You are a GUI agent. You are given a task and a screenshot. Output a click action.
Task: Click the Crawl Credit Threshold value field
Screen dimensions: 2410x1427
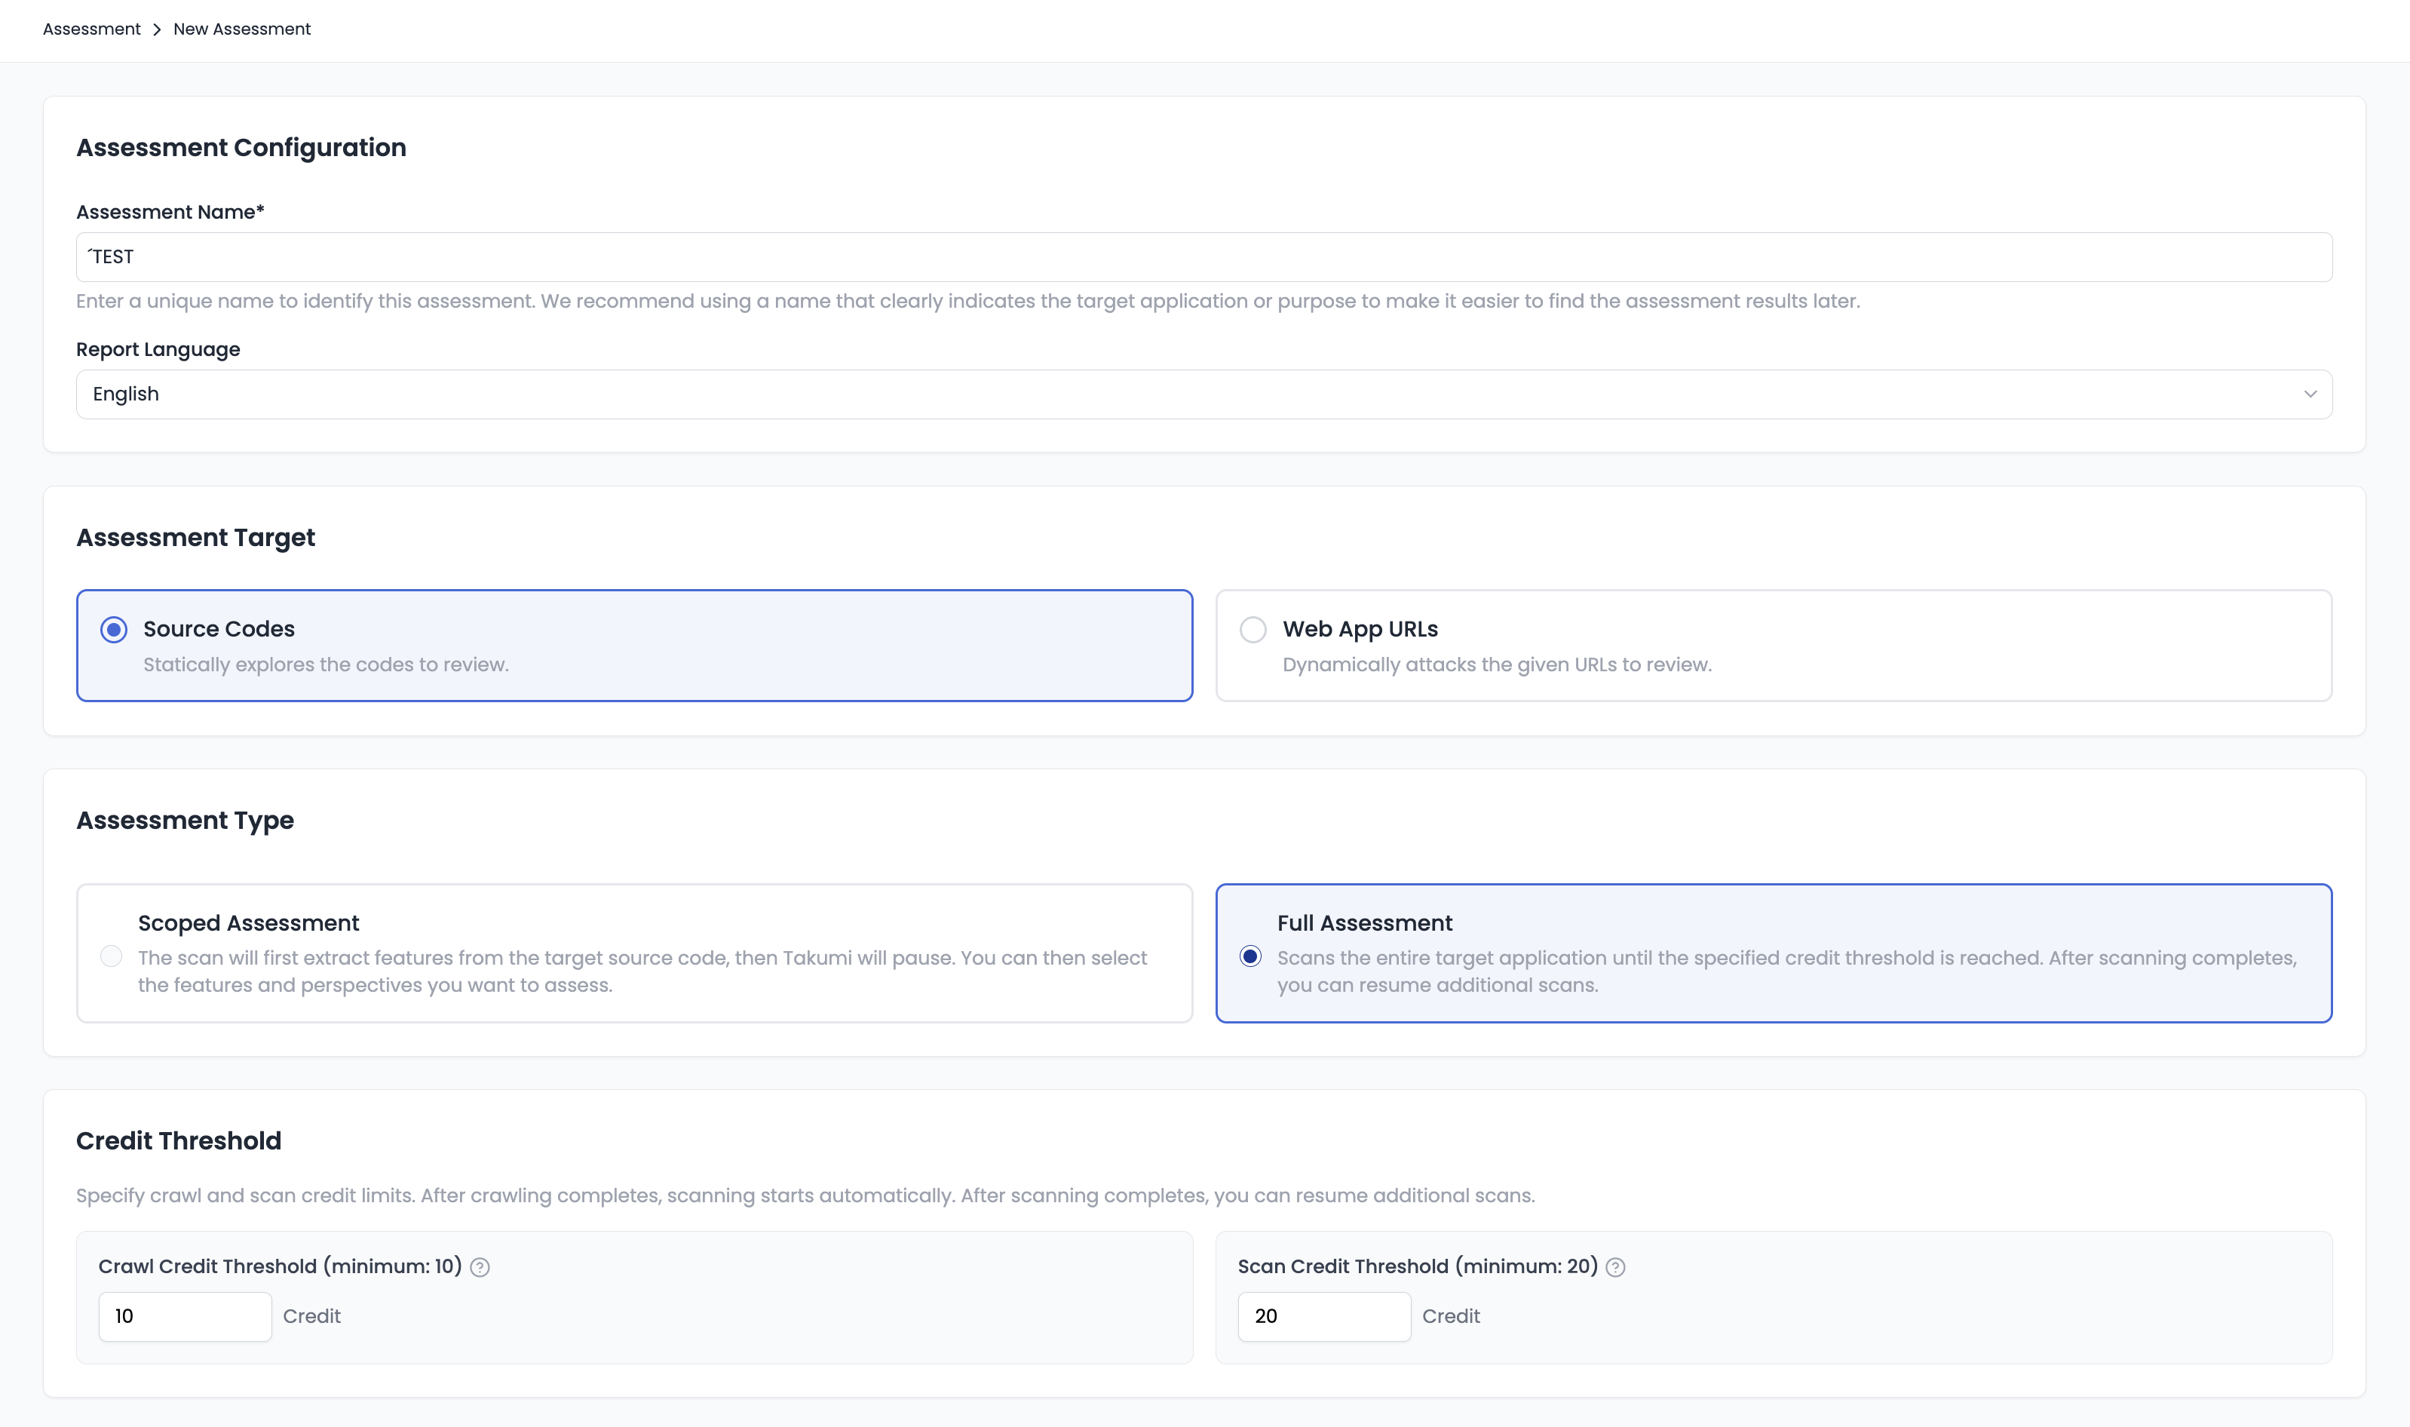pos(185,1316)
